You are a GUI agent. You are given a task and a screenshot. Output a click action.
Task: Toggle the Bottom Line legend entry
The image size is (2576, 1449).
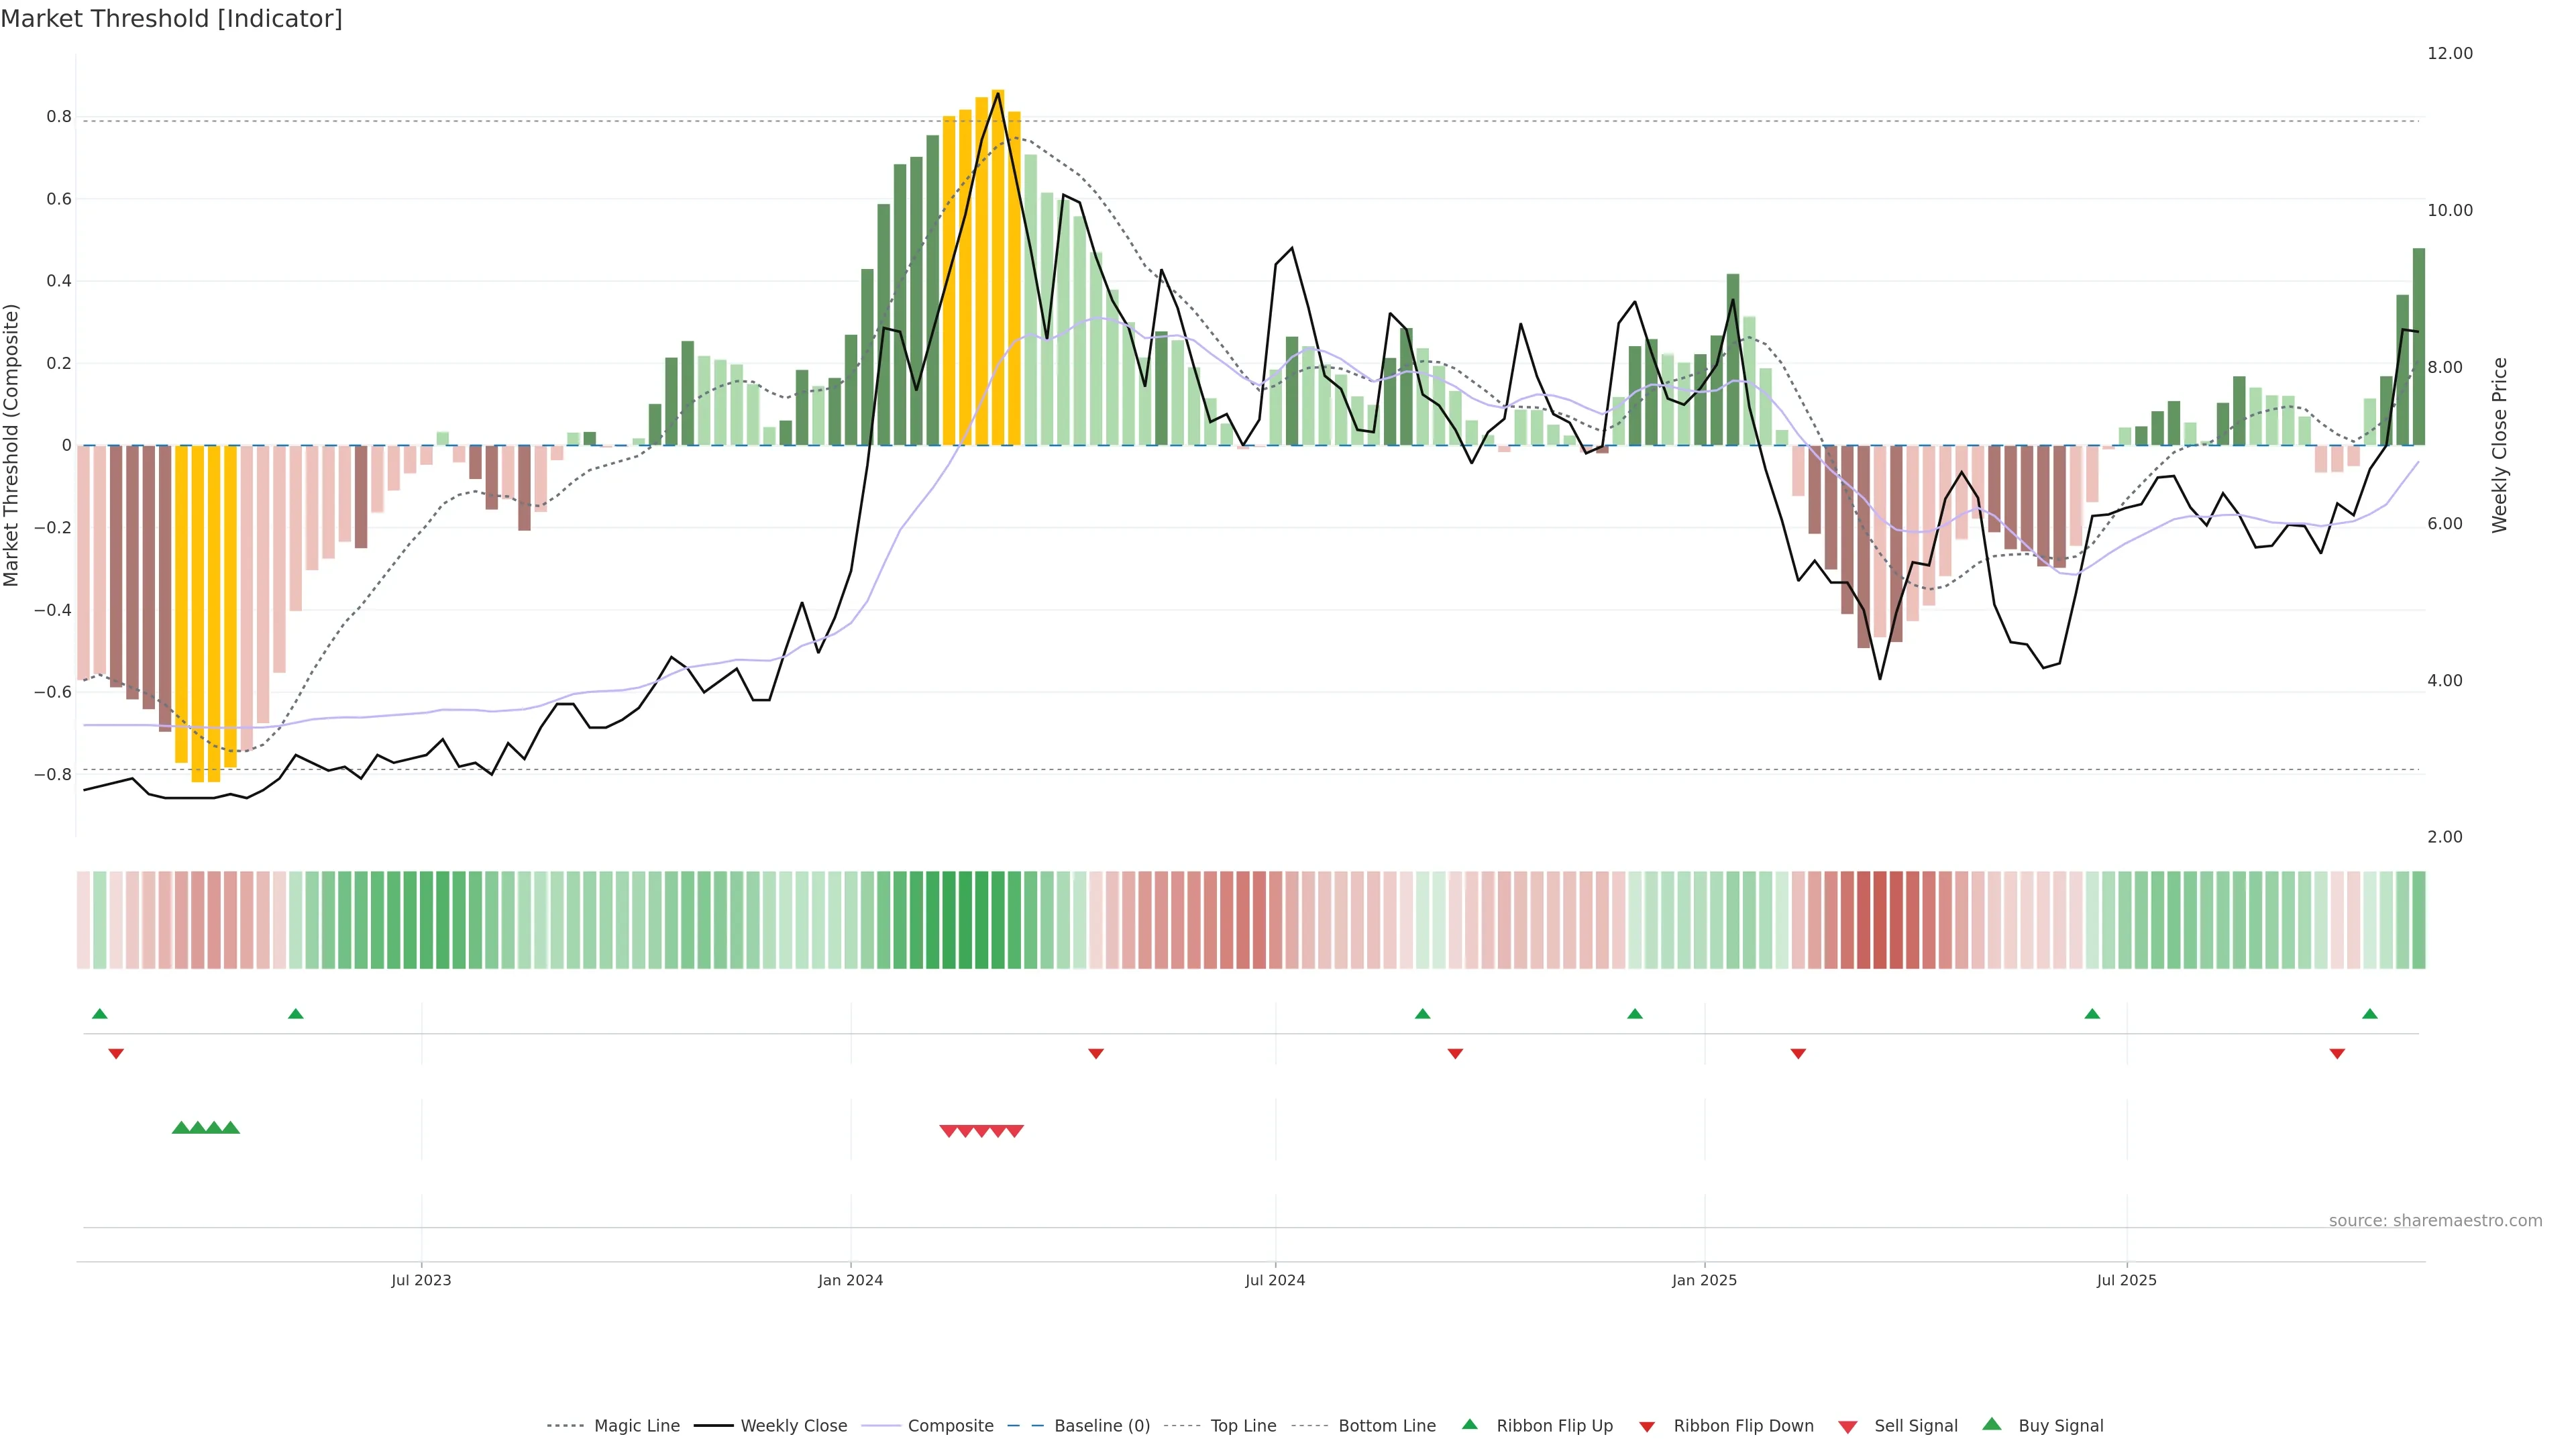[1386, 1426]
